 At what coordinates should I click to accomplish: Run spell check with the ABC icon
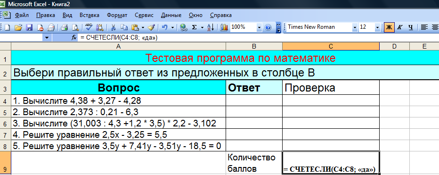tap(89, 27)
